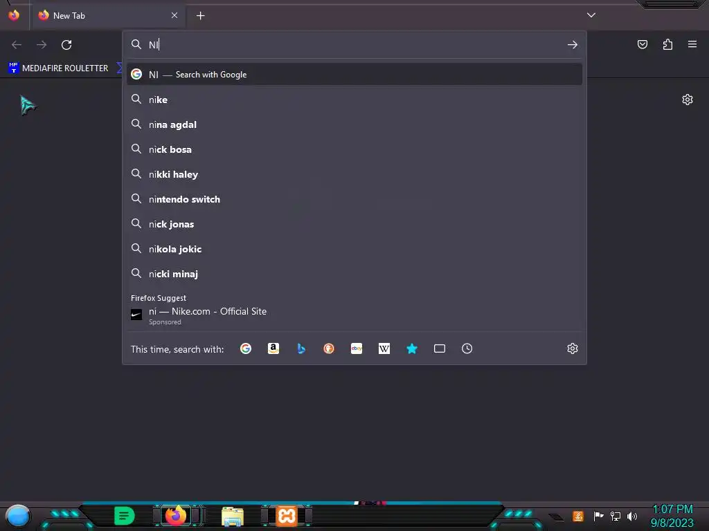Open Firefox View pinned icon
This screenshot has width=709, height=531.
click(14, 15)
